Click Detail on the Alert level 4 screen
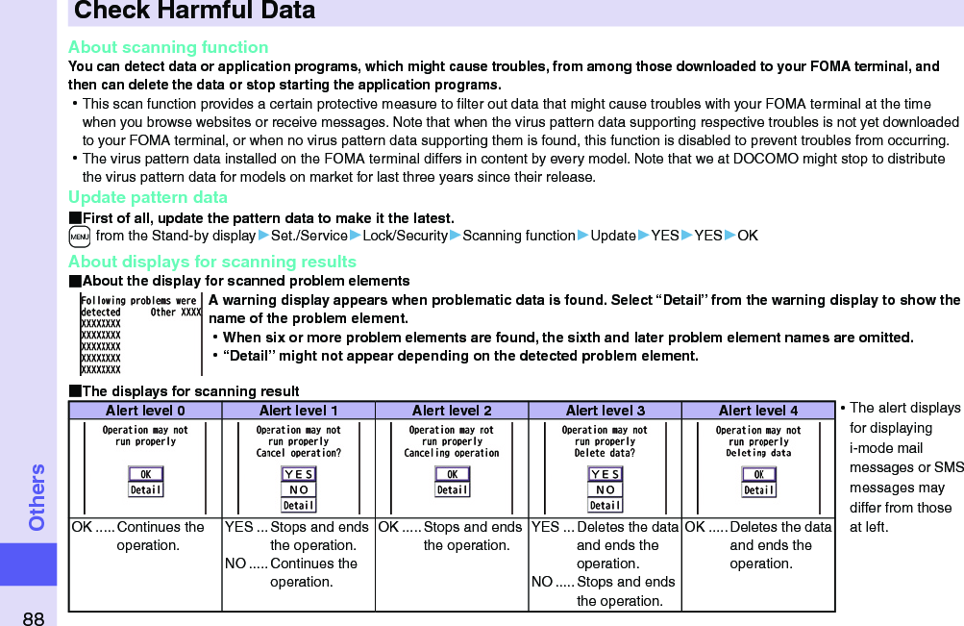Image resolution: width=964 pixels, height=626 pixels. tap(759, 490)
